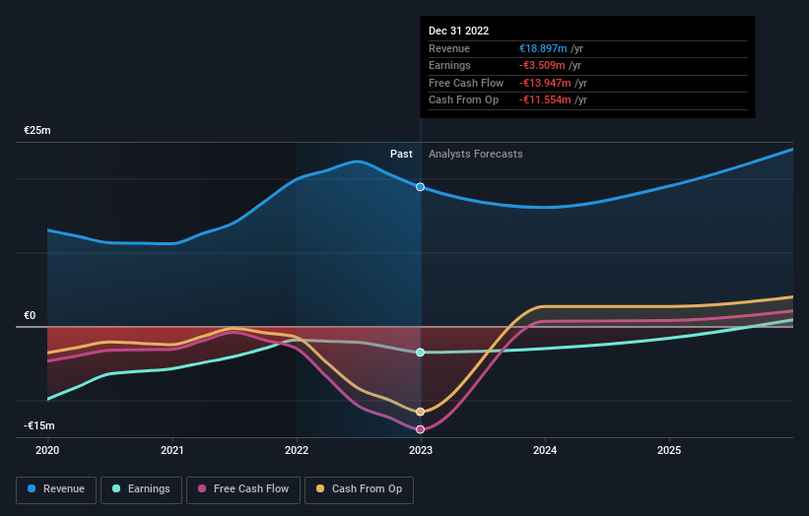
Task: Click the blue Revenue data point at 2023
Action: [x=421, y=186]
